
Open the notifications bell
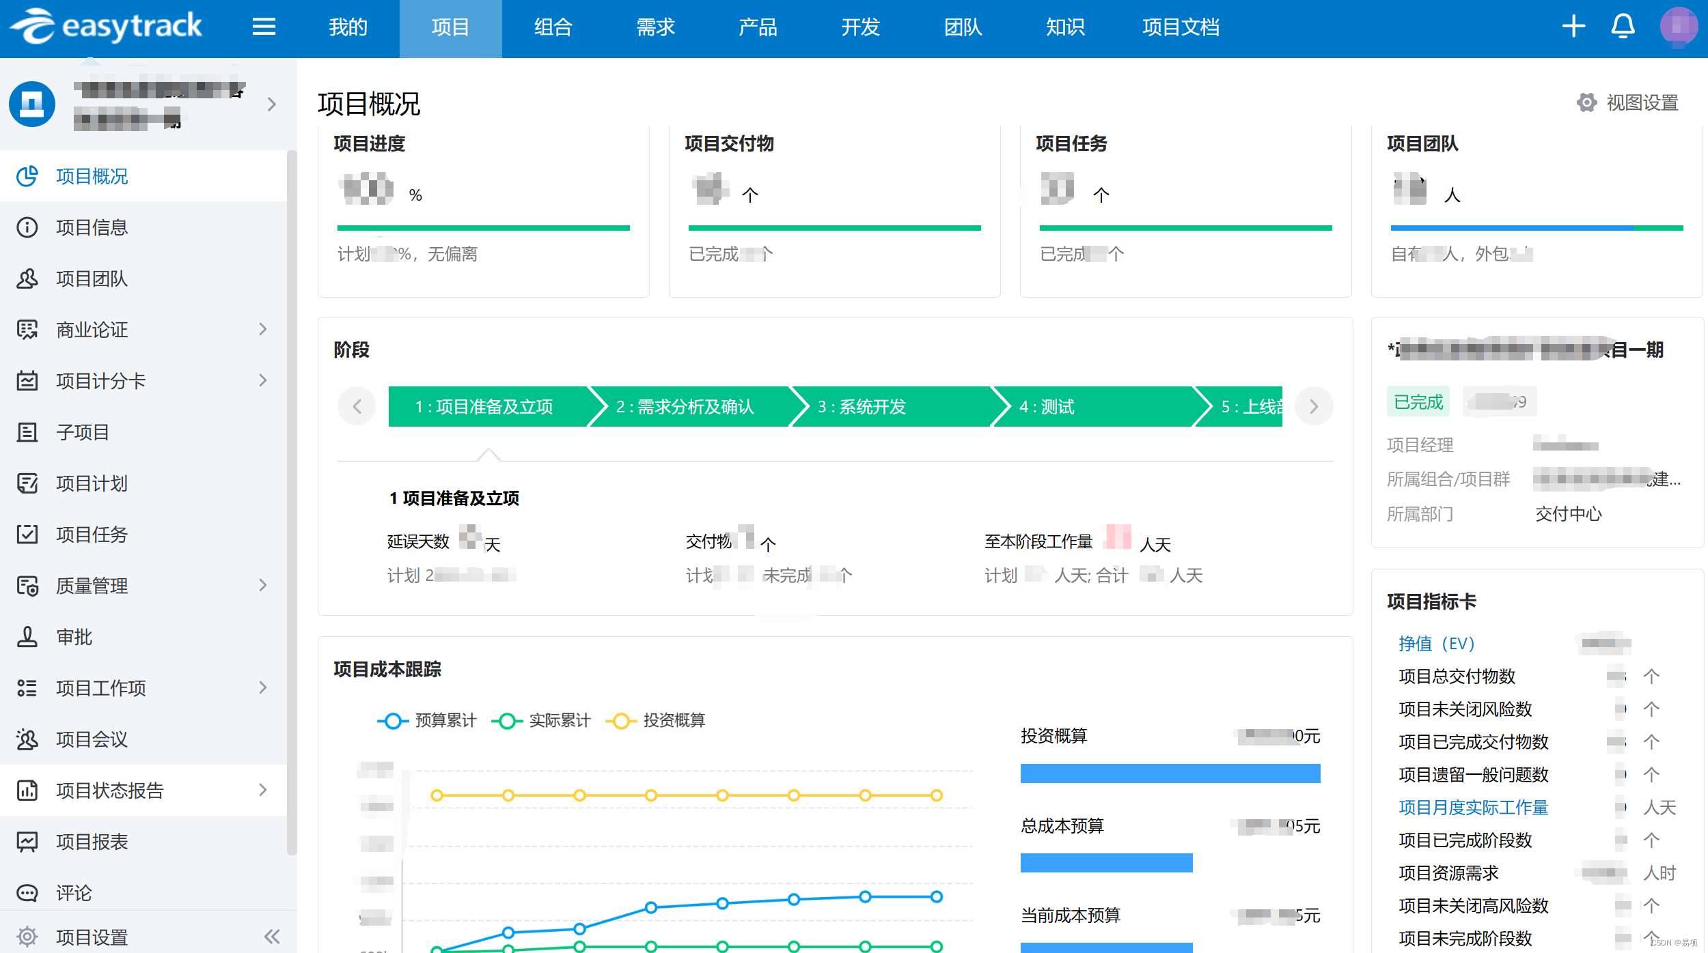coord(1623,27)
